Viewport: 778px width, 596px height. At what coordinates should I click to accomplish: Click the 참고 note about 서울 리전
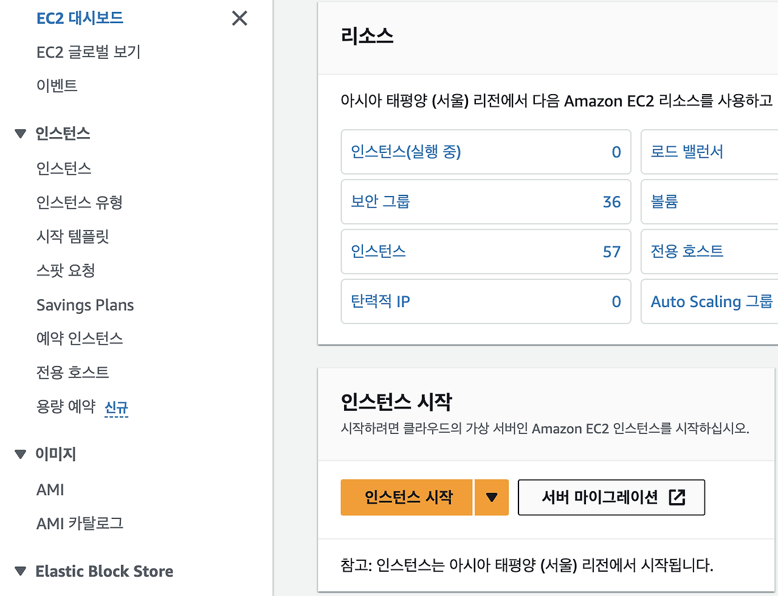click(x=527, y=565)
